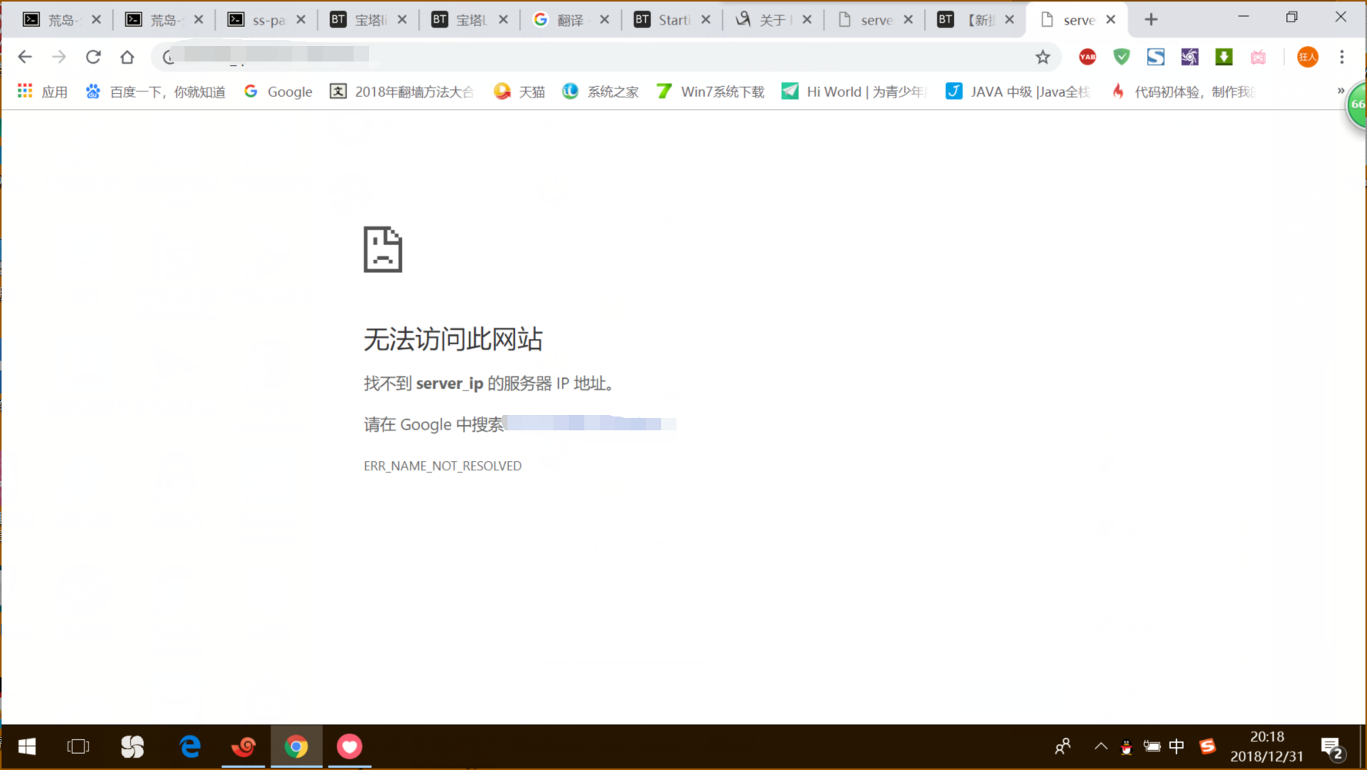
Task: Open Task View on taskbar
Action: click(78, 746)
